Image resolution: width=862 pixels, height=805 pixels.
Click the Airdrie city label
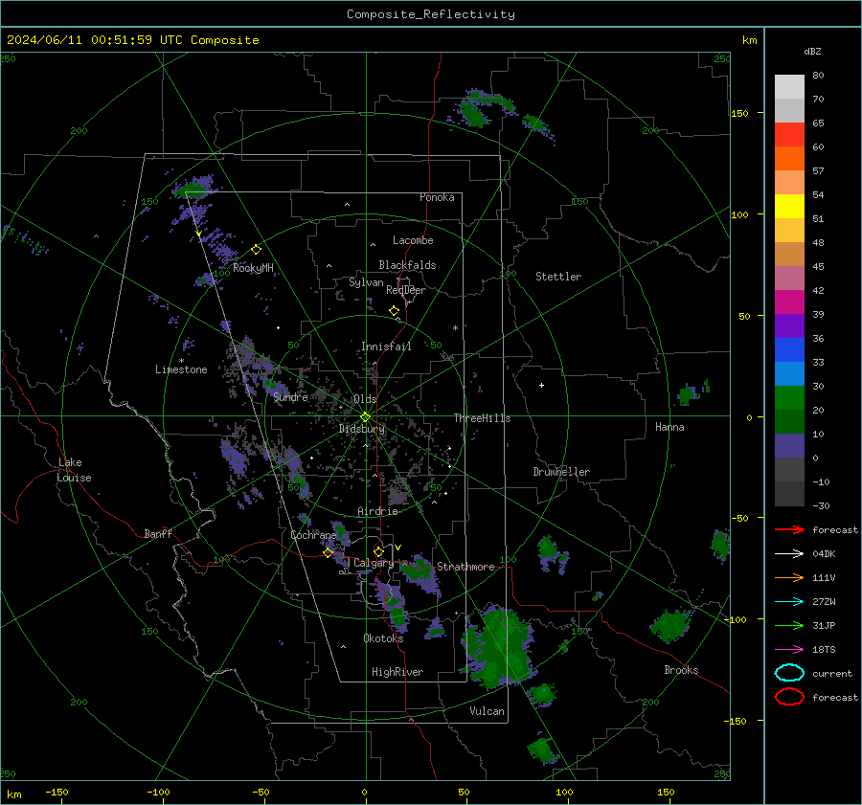click(377, 511)
